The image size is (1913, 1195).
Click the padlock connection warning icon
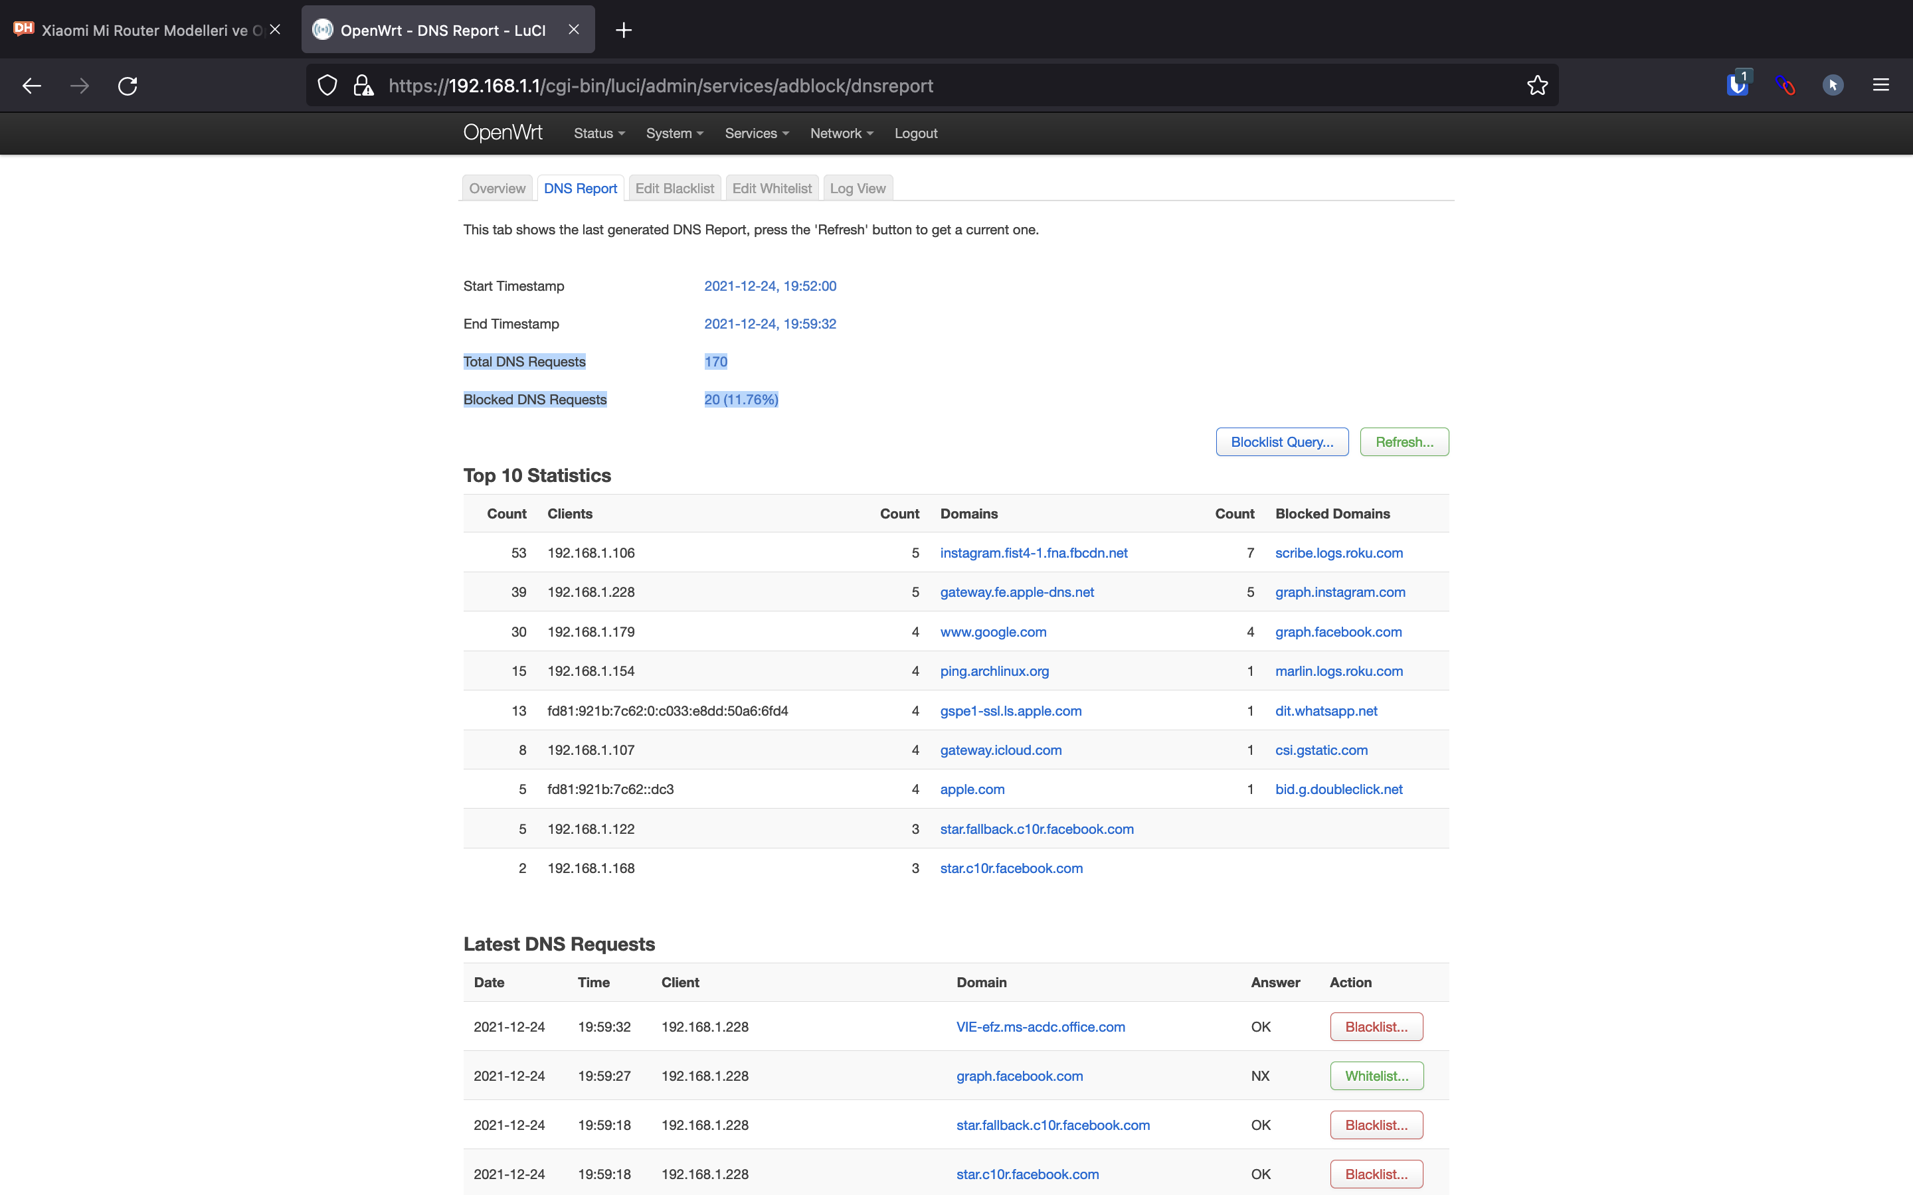(x=363, y=86)
